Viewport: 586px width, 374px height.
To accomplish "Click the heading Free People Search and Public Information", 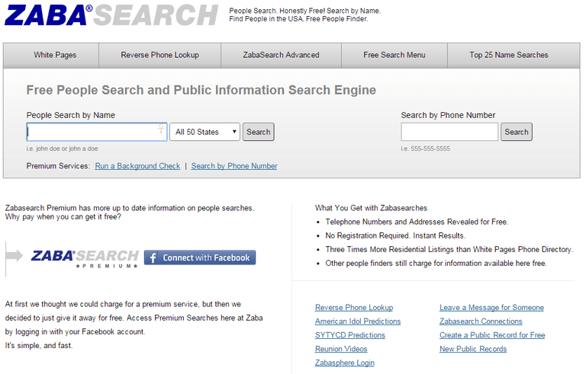I will coord(201,90).
